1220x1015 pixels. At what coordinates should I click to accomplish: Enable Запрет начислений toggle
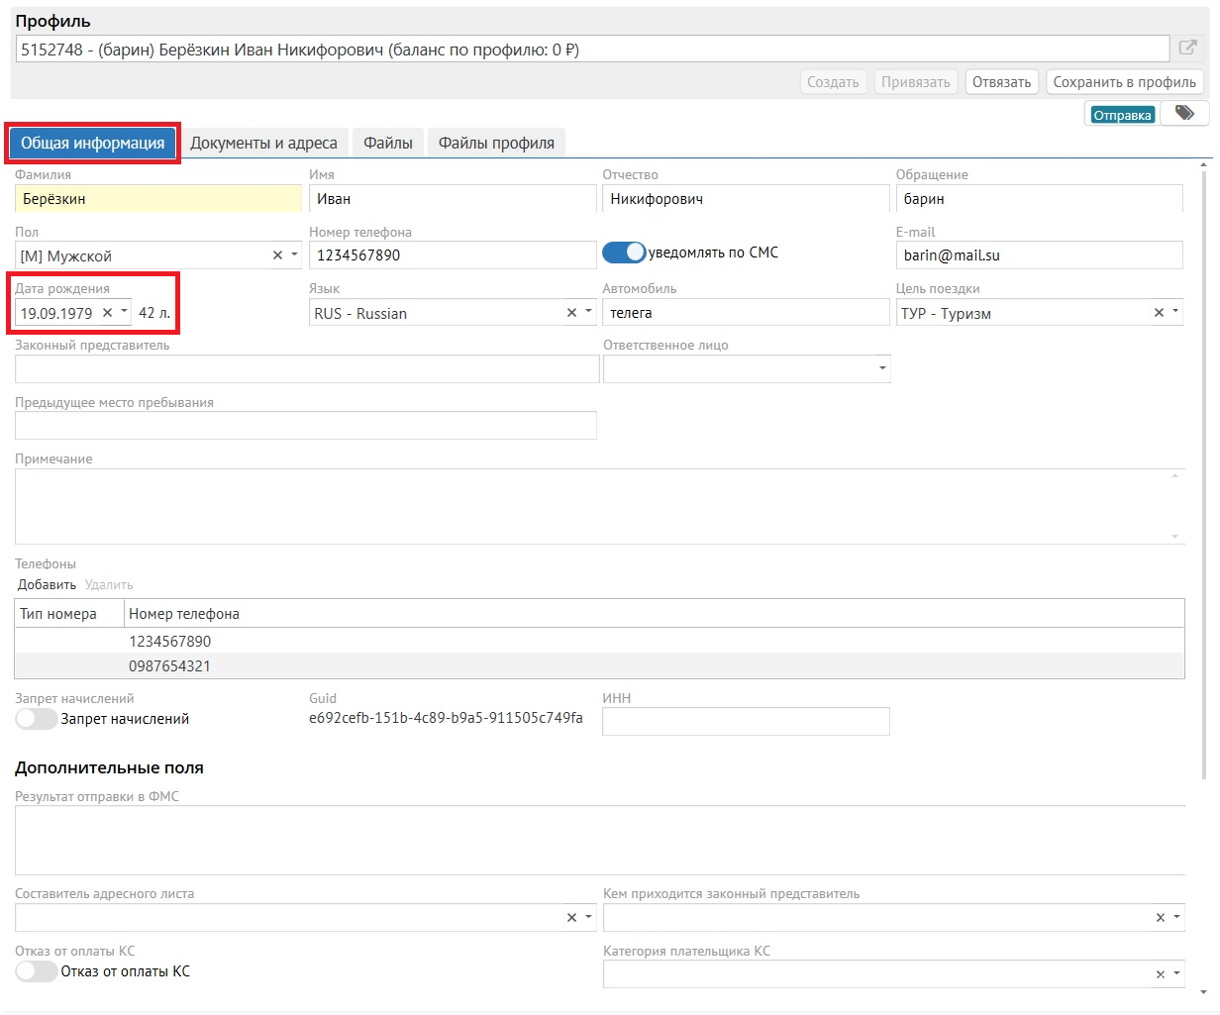tap(37, 719)
